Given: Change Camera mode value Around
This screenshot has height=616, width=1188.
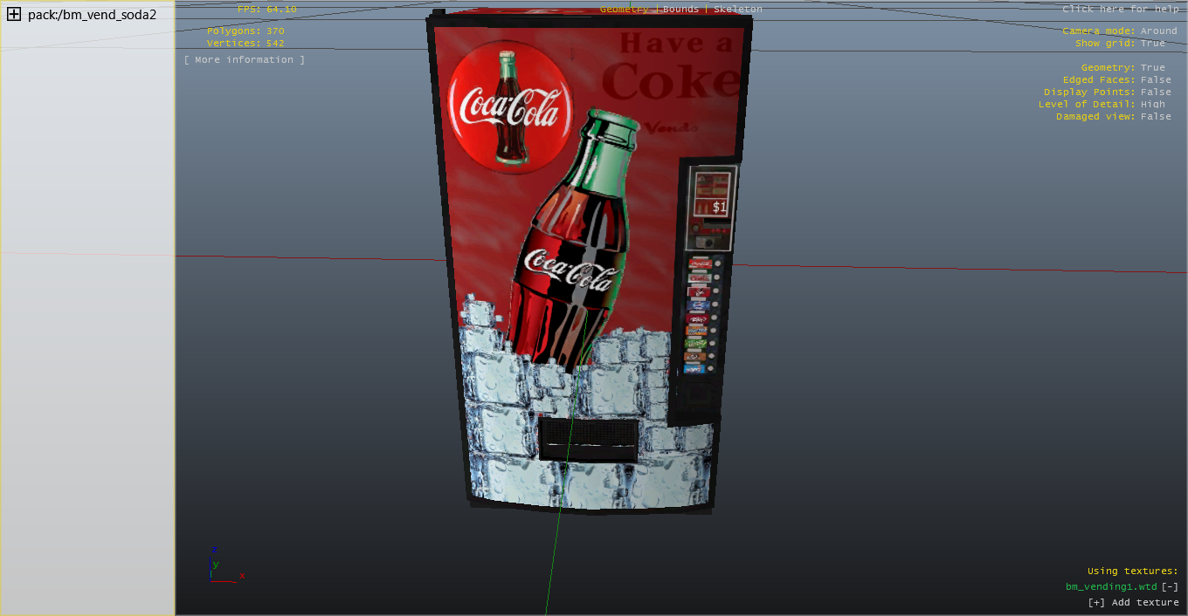Looking at the screenshot, I should (1158, 31).
